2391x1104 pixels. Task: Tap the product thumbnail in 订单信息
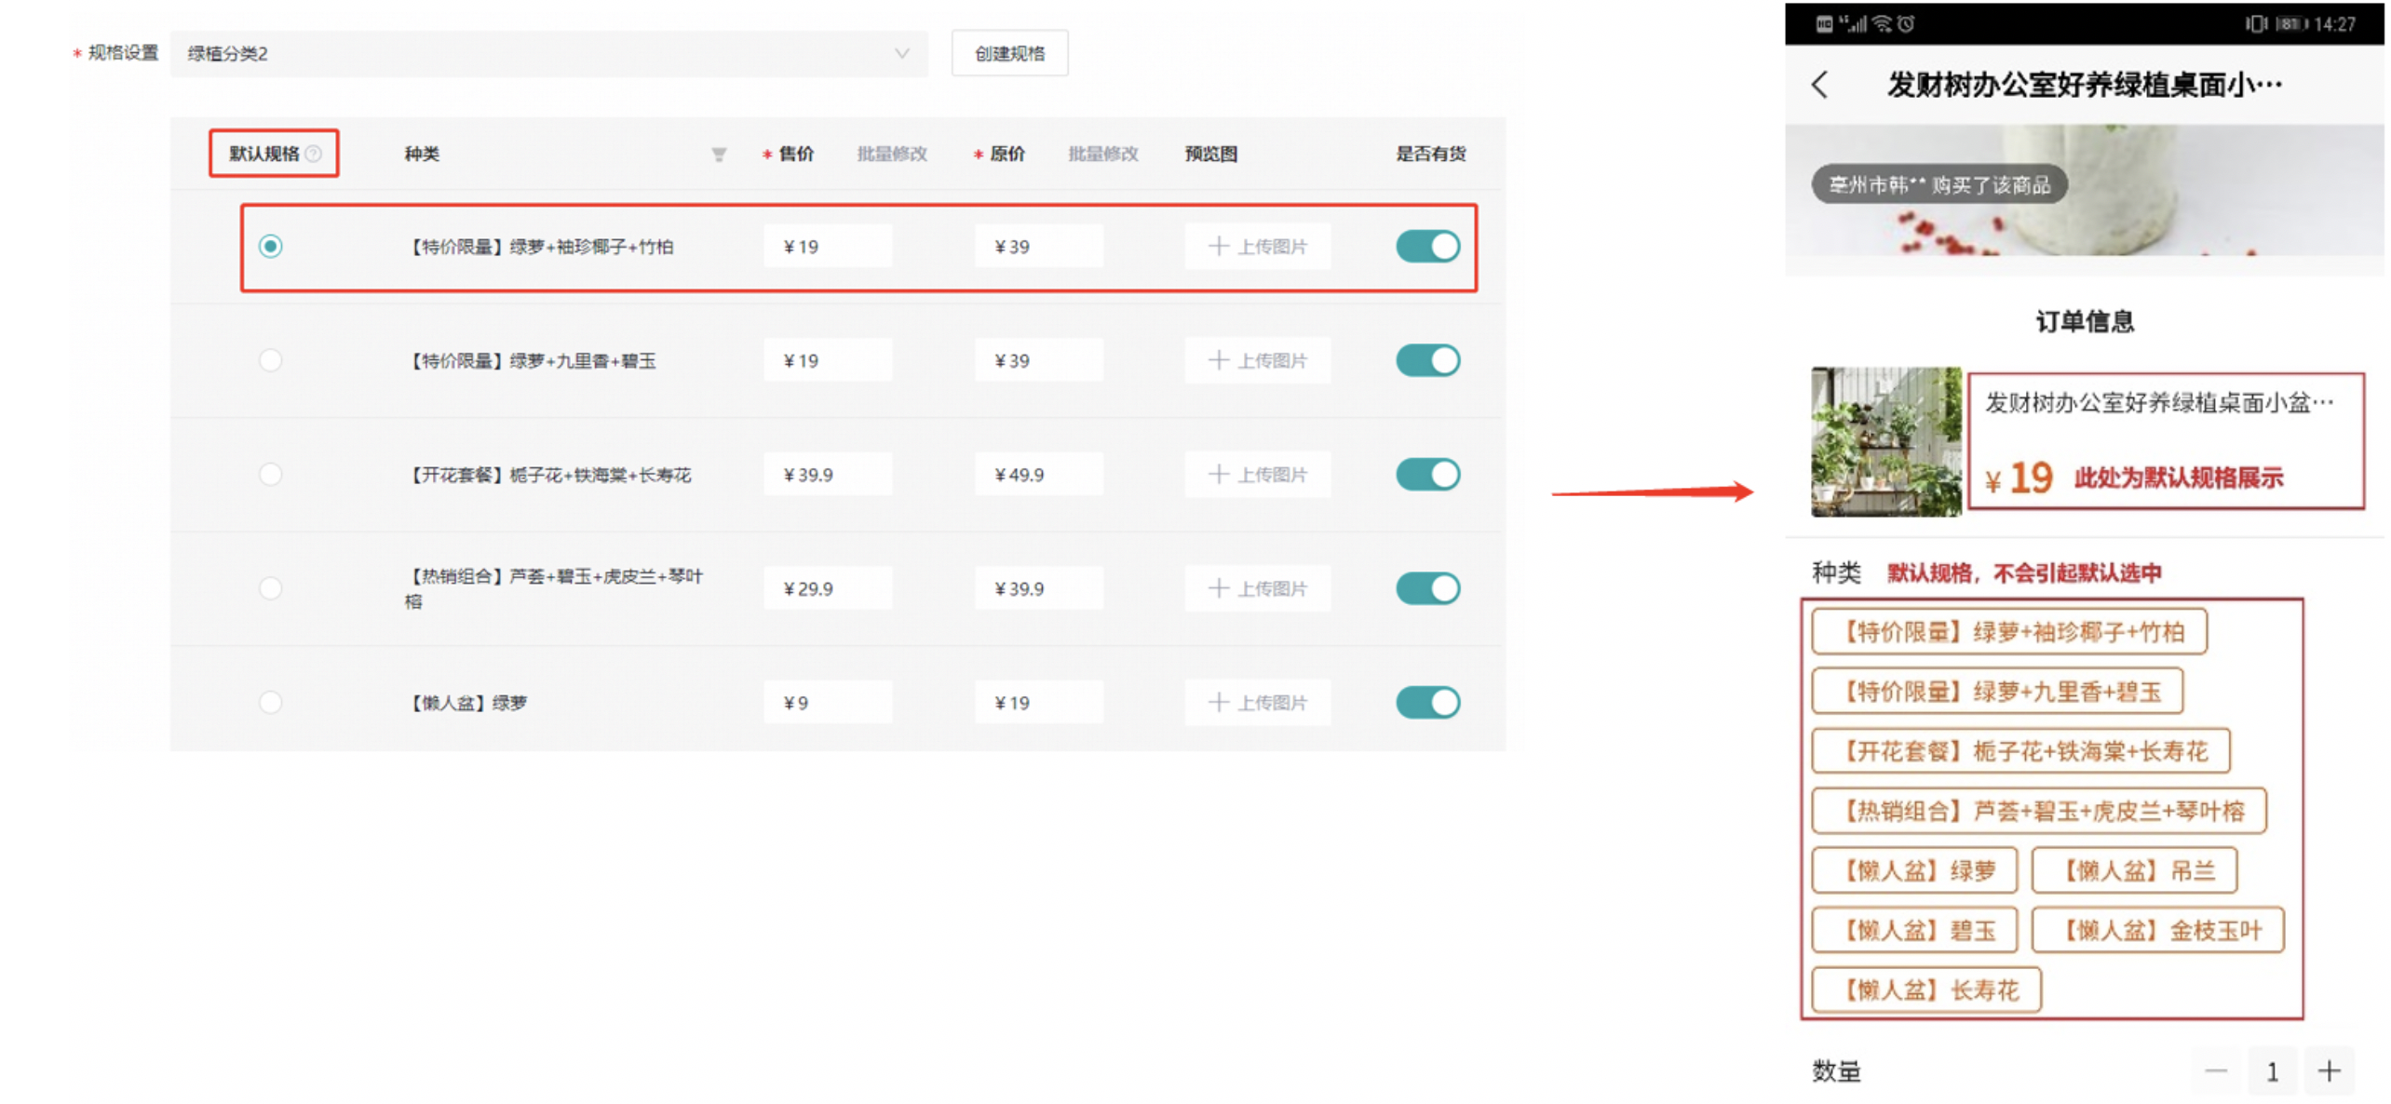[x=1884, y=441]
